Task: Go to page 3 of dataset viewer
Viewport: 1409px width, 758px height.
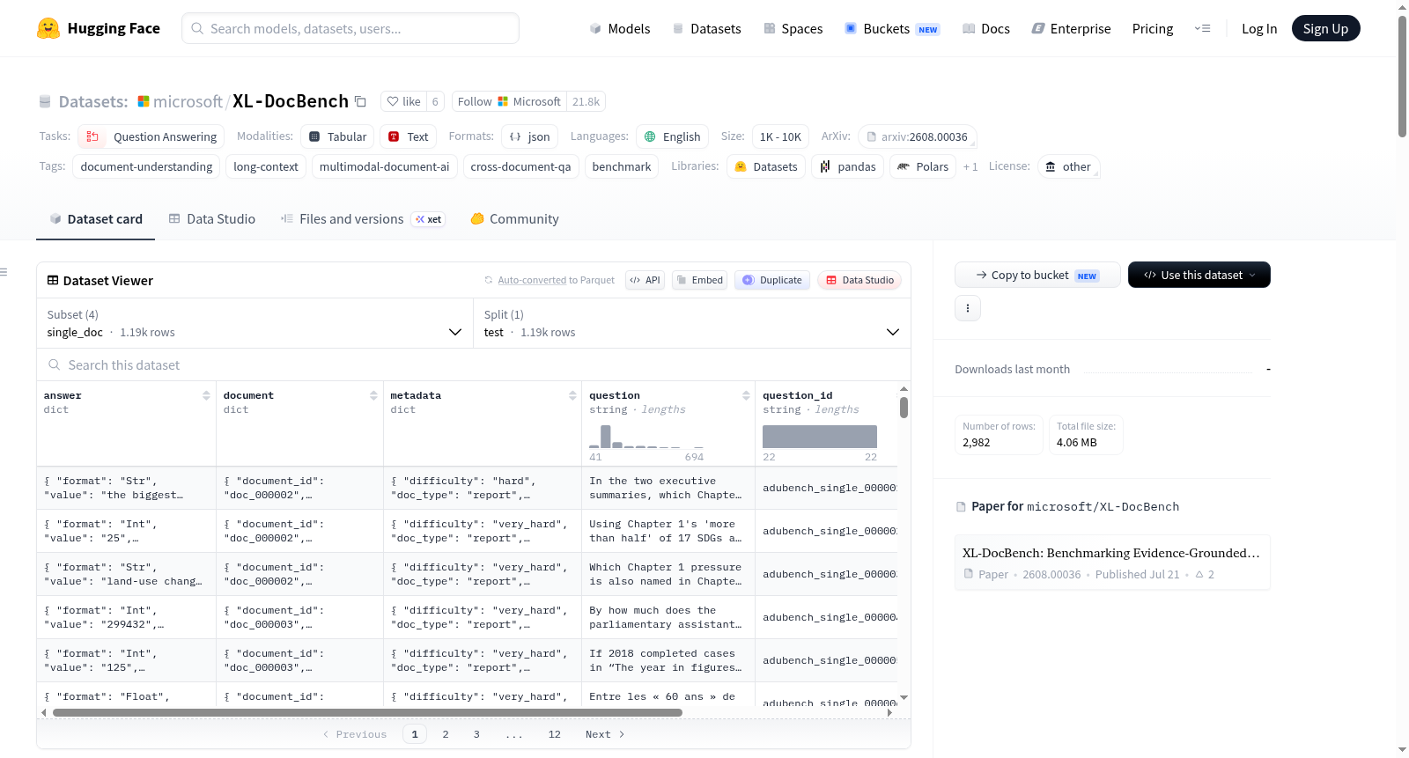Action: tap(476, 734)
